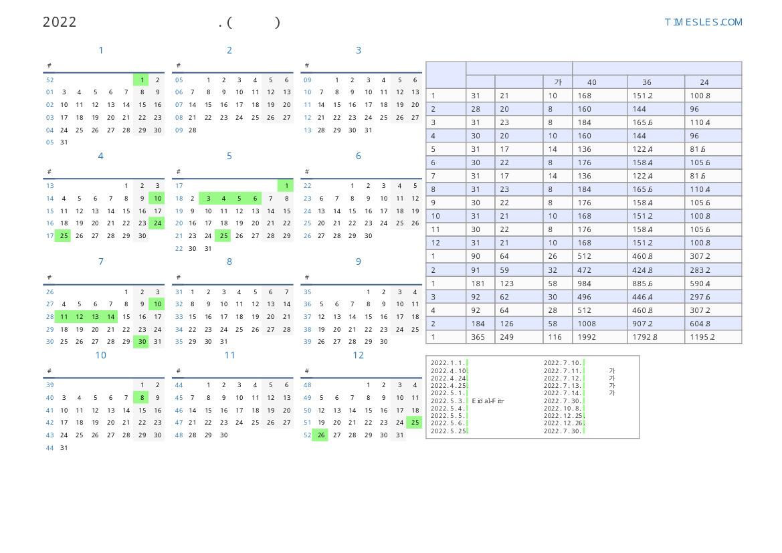
Task: Click day 31 in month 8 calendar
Action: (223, 342)
